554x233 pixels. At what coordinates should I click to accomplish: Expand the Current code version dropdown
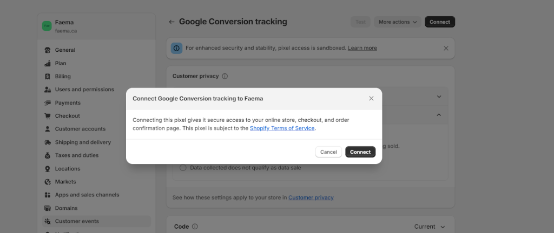coord(430,227)
